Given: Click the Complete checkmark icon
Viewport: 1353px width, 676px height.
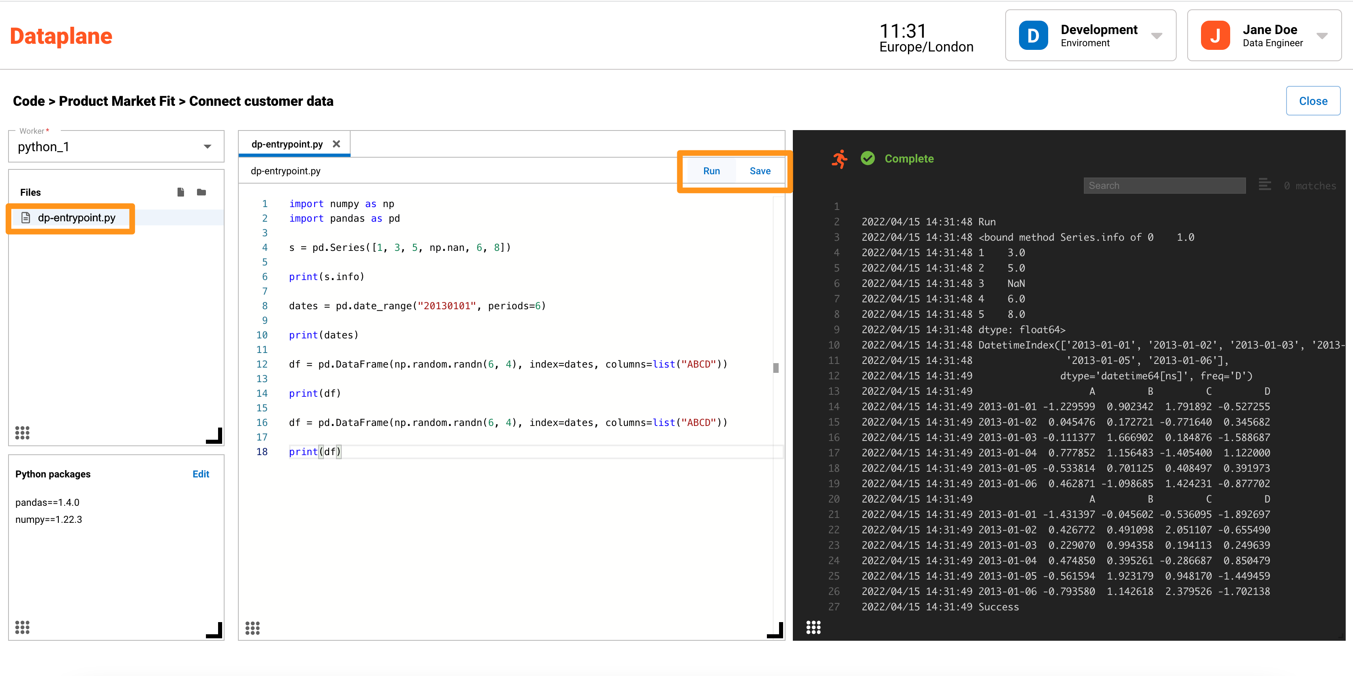Looking at the screenshot, I should [868, 158].
